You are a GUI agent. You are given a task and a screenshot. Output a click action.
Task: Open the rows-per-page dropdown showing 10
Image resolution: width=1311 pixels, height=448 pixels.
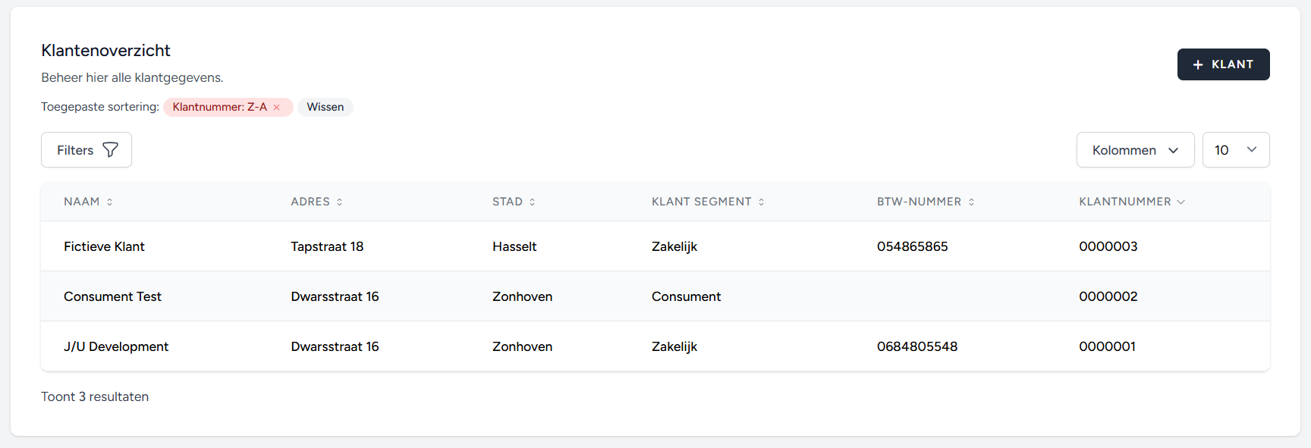(x=1235, y=150)
